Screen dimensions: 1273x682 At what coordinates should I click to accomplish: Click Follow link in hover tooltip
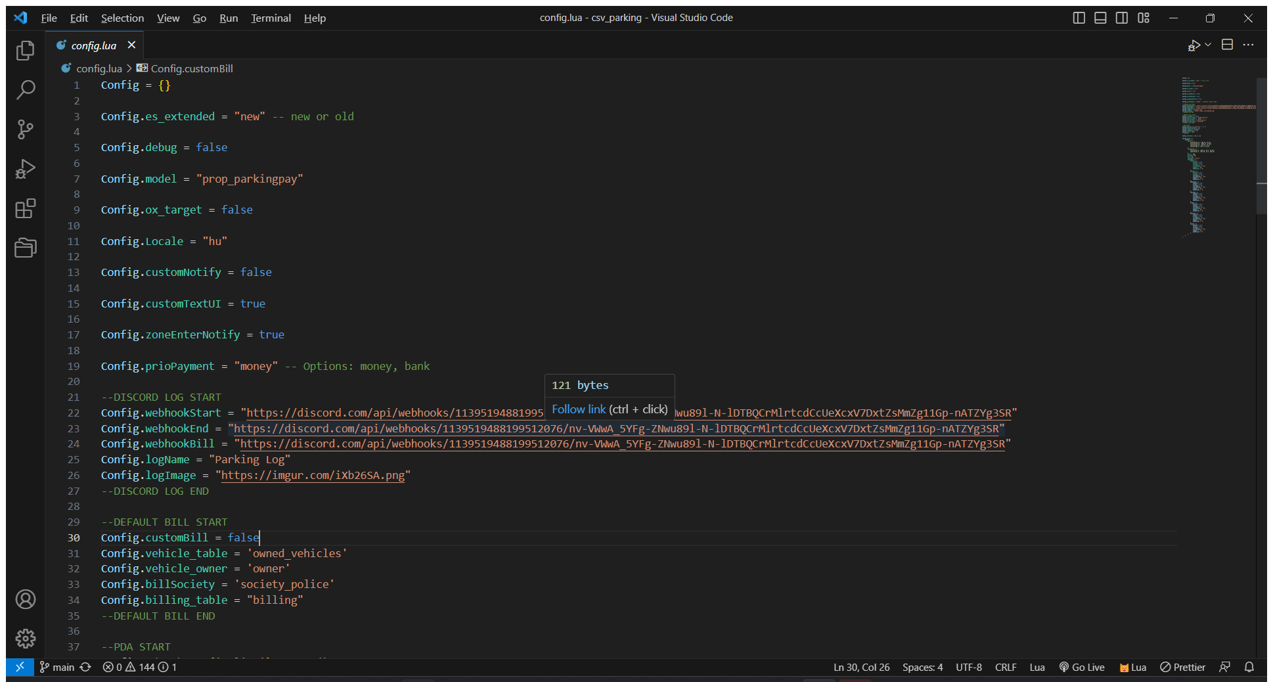pos(578,409)
